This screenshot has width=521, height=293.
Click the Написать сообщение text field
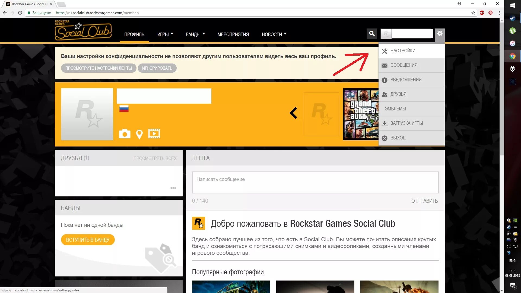315,182
